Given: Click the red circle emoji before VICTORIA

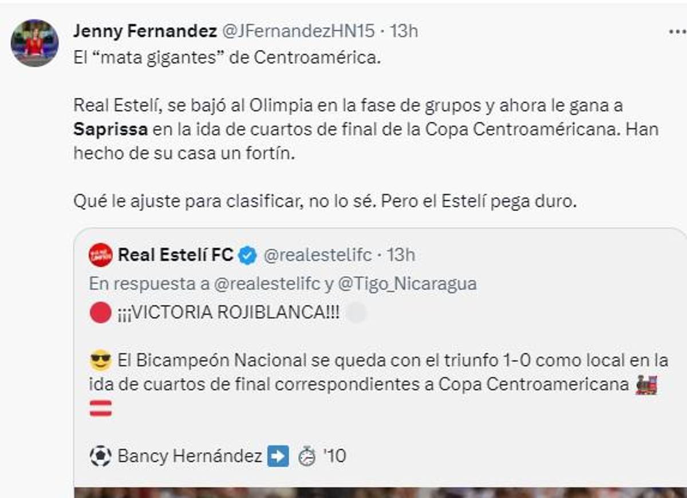Looking at the screenshot, I should [x=100, y=313].
